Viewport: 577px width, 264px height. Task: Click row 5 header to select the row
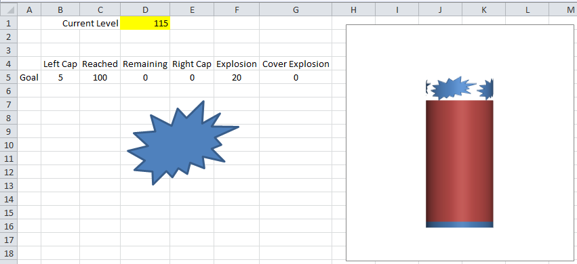coord(8,77)
